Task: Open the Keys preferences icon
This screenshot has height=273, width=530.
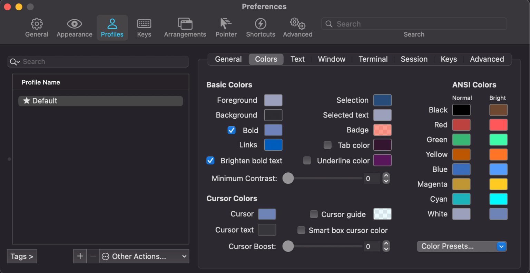Action: [x=144, y=27]
